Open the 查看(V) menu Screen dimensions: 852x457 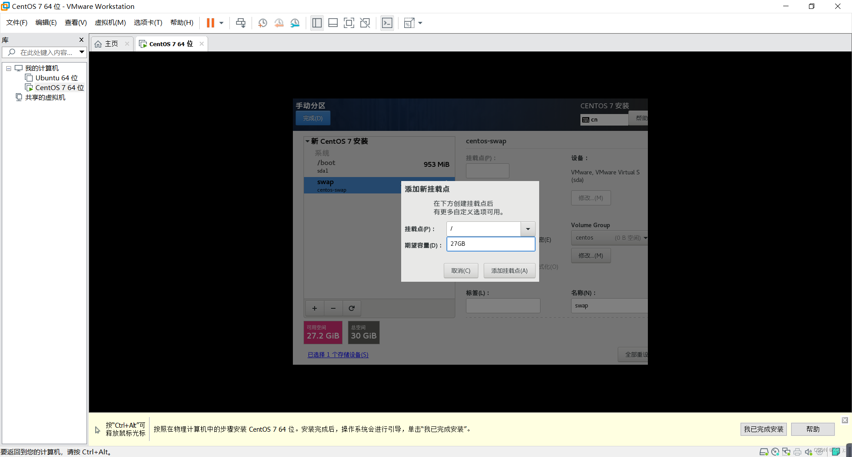click(x=76, y=23)
